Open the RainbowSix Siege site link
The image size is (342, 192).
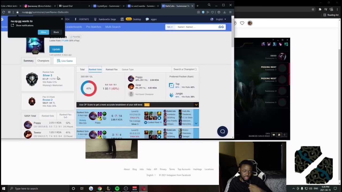[105, 19]
